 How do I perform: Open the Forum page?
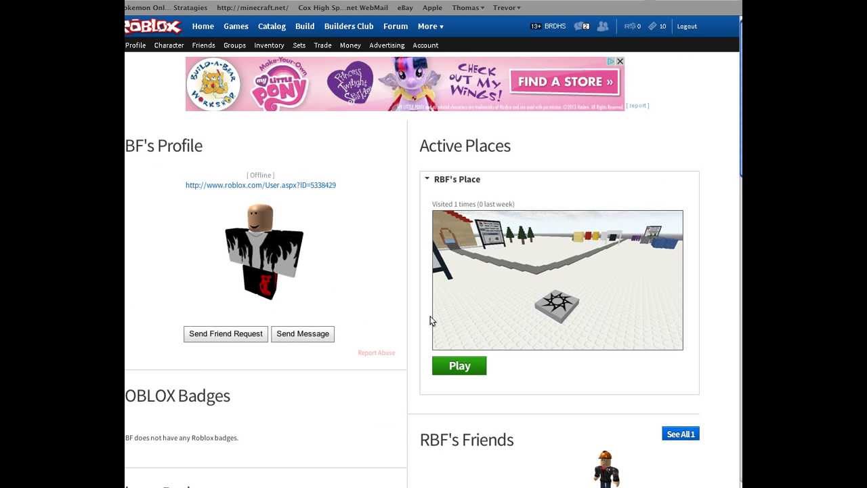point(396,26)
